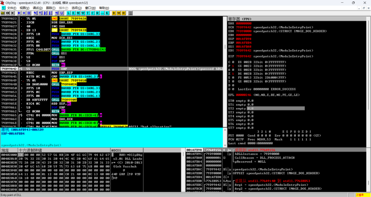Select the XOR EAX,EAX instruction line
371x197 pixels.
point(111,22)
